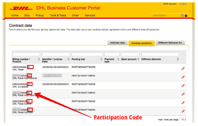The image size is (198, 126).
Task: Edit the DHL Paket Austria row pencil icon
Action: point(183,103)
